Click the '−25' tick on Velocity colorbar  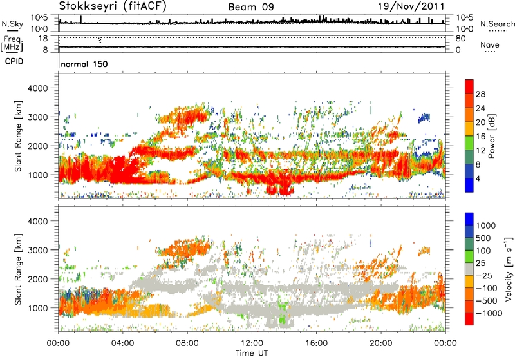click(x=484, y=275)
